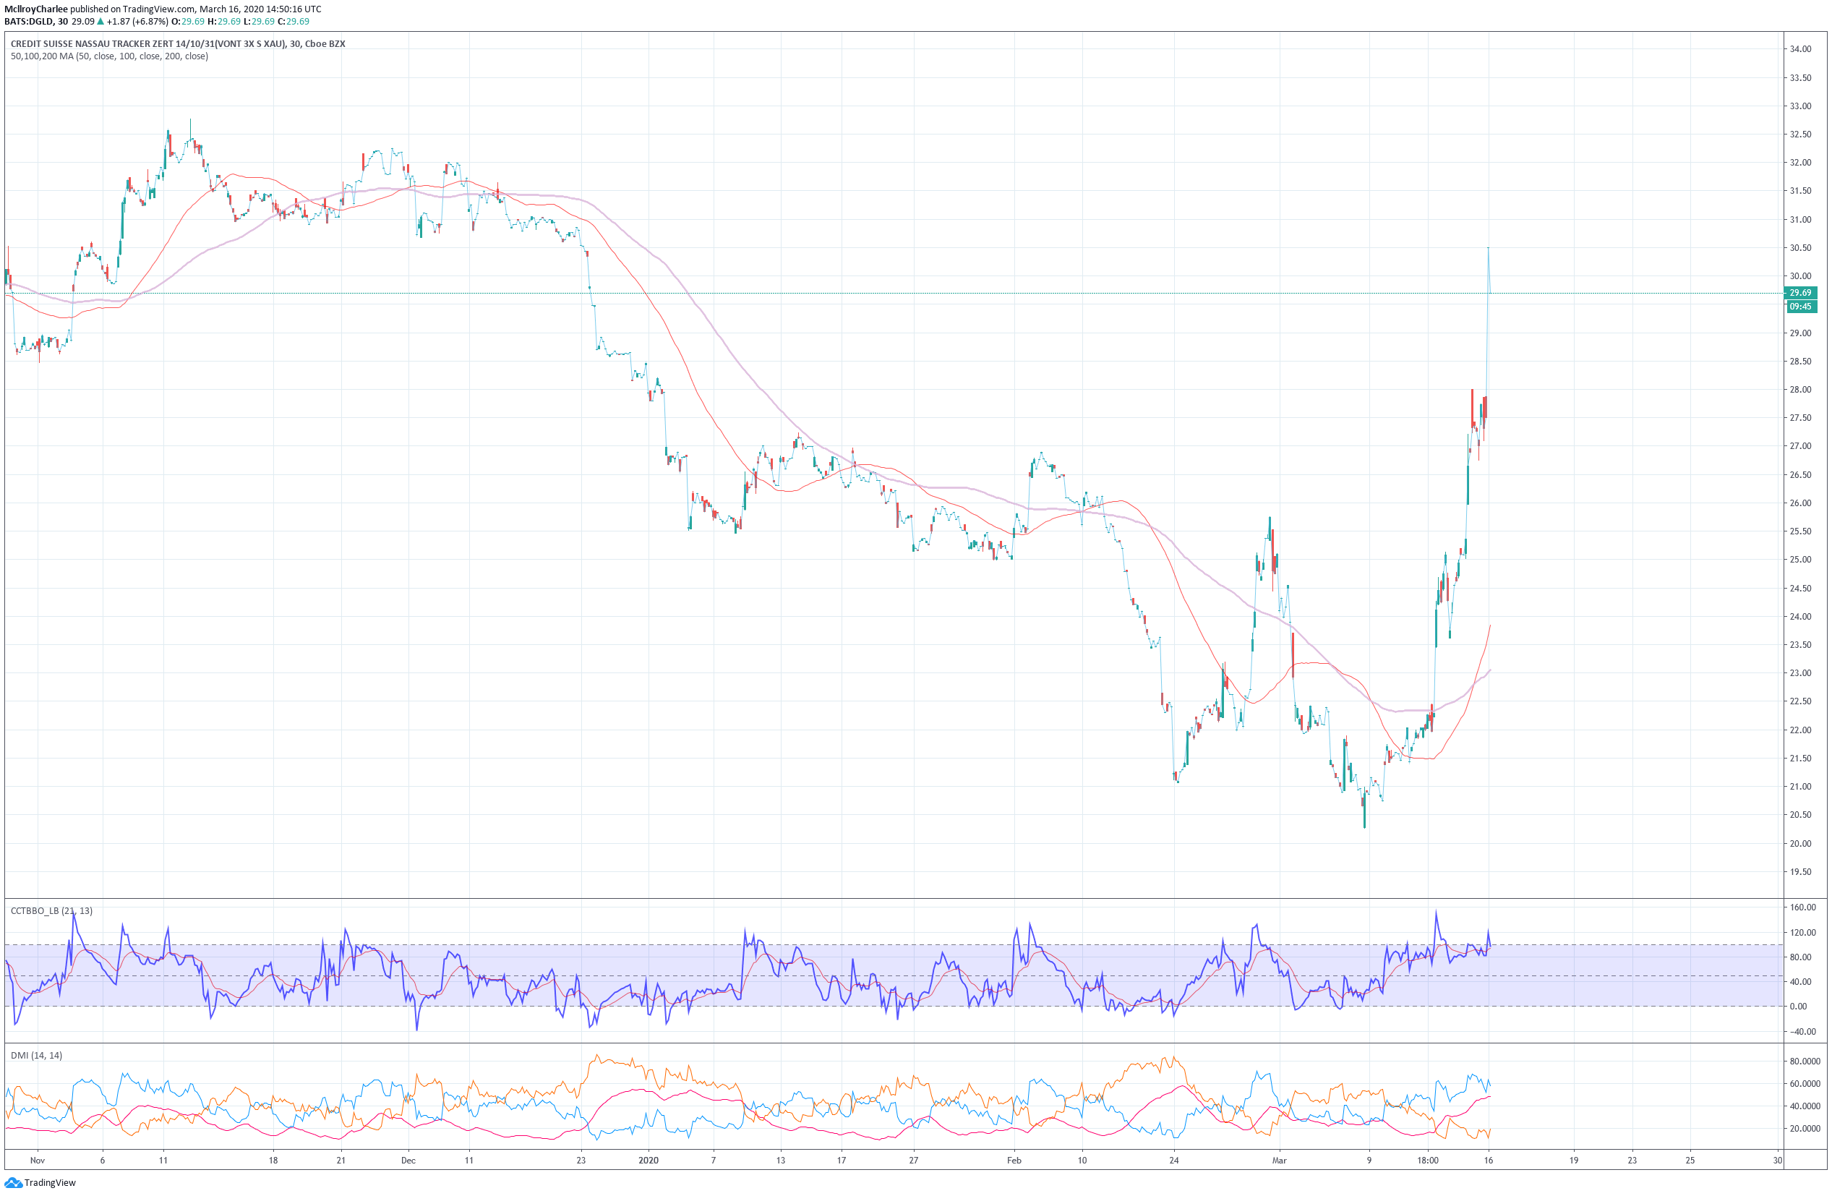The width and height of the screenshot is (1832, 1196).
Task: Click the 19.50 price axis label
Action: [x=1800, y=872]
